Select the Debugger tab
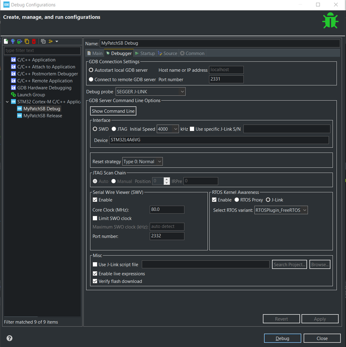The height and width of the screenshot is (347, 346). coord(119,53)
